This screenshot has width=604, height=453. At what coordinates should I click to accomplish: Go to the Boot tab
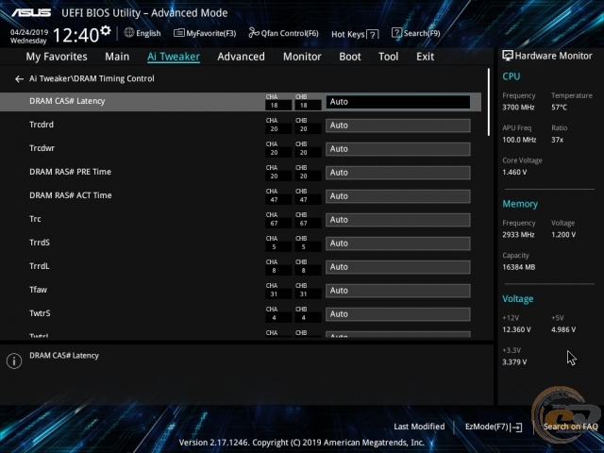350,57
